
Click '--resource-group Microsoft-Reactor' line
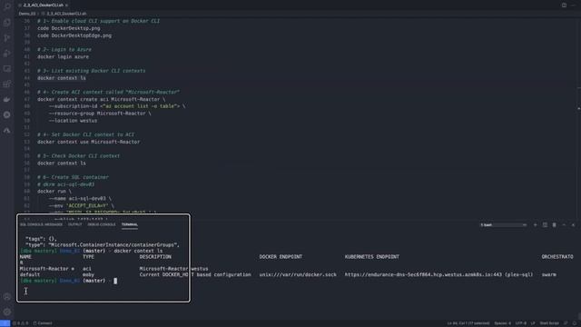(x=100, y=114)
